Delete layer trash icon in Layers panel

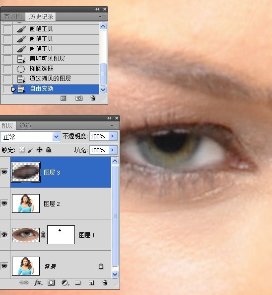tap(105, 283)
